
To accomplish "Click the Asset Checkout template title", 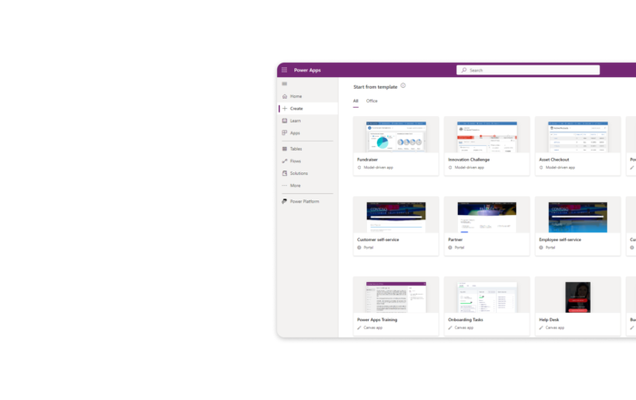I will click(x=554, y=160).
